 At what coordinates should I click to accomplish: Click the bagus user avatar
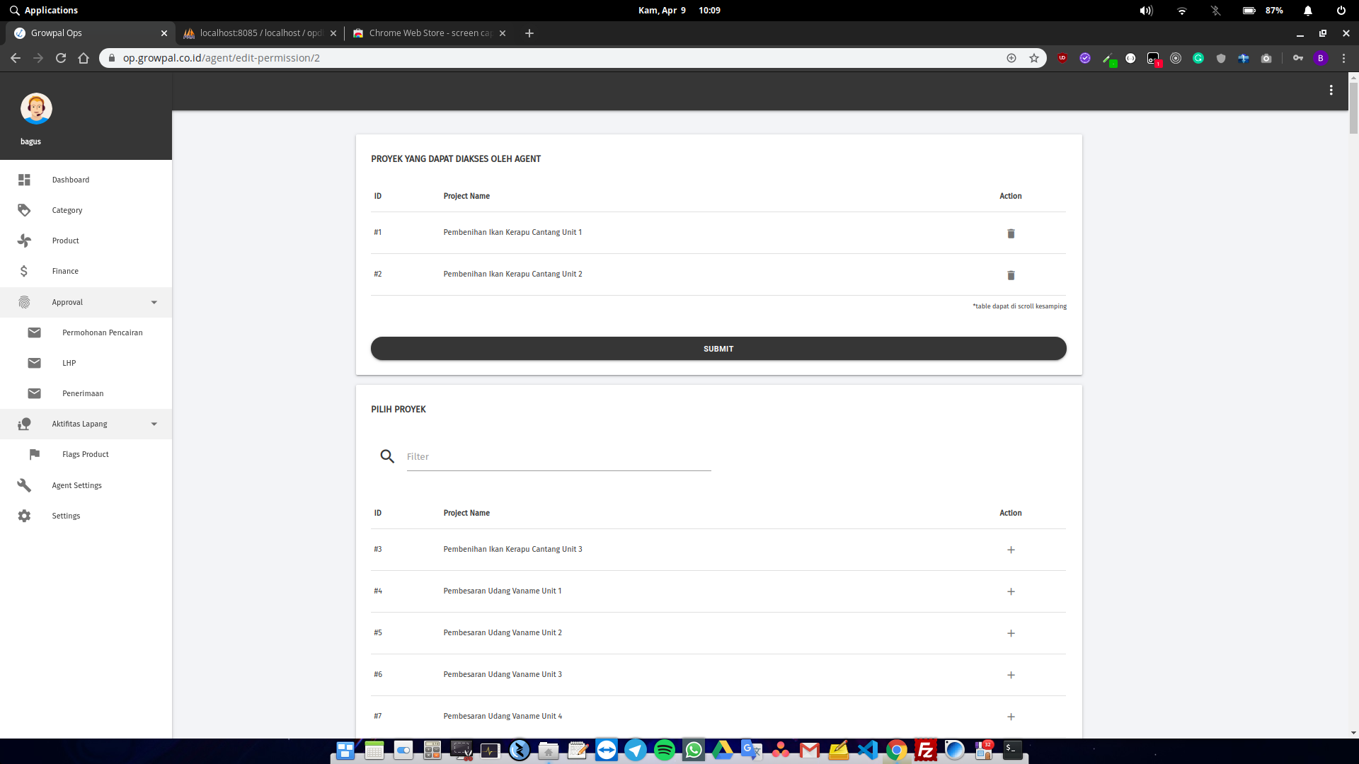click(36, 108)
